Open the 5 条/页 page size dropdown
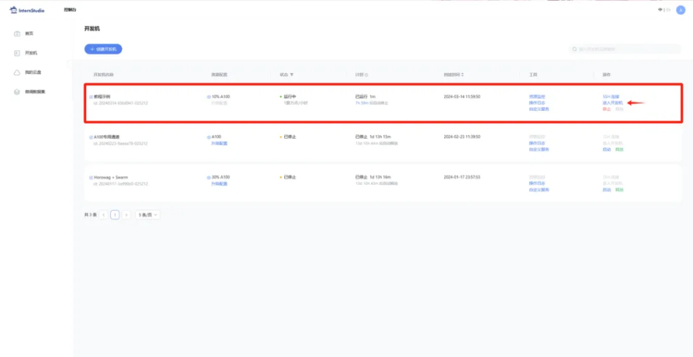The width and height of the screenshot is (693, 357). (x=148, y=215)
